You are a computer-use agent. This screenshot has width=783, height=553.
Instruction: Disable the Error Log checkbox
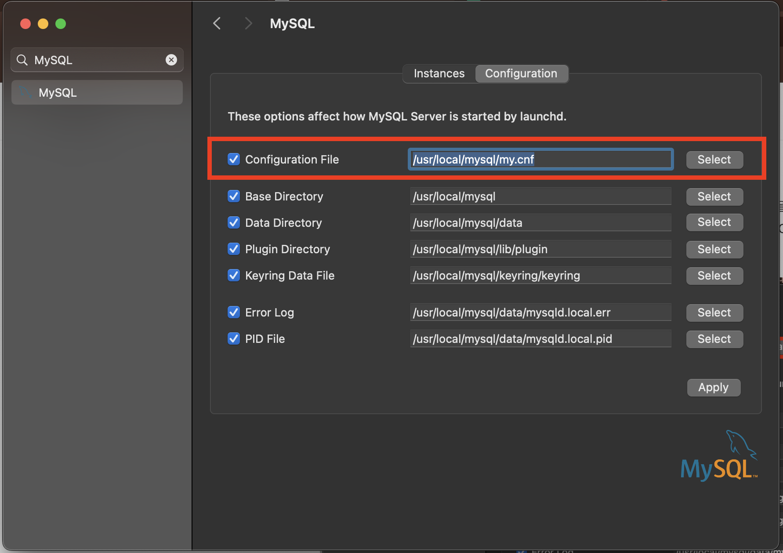pyautogui.click(x=234, y=312)
